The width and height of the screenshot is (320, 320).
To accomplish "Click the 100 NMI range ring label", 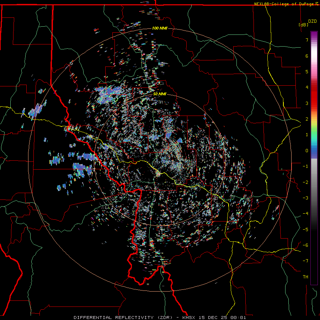I will [x=160, y=28].
